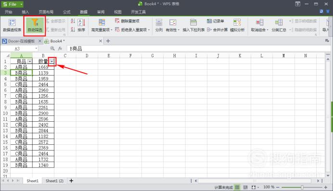
Task: Switch to Sheet1 (2) worksheet tab
Action: [x=54, y=181]
